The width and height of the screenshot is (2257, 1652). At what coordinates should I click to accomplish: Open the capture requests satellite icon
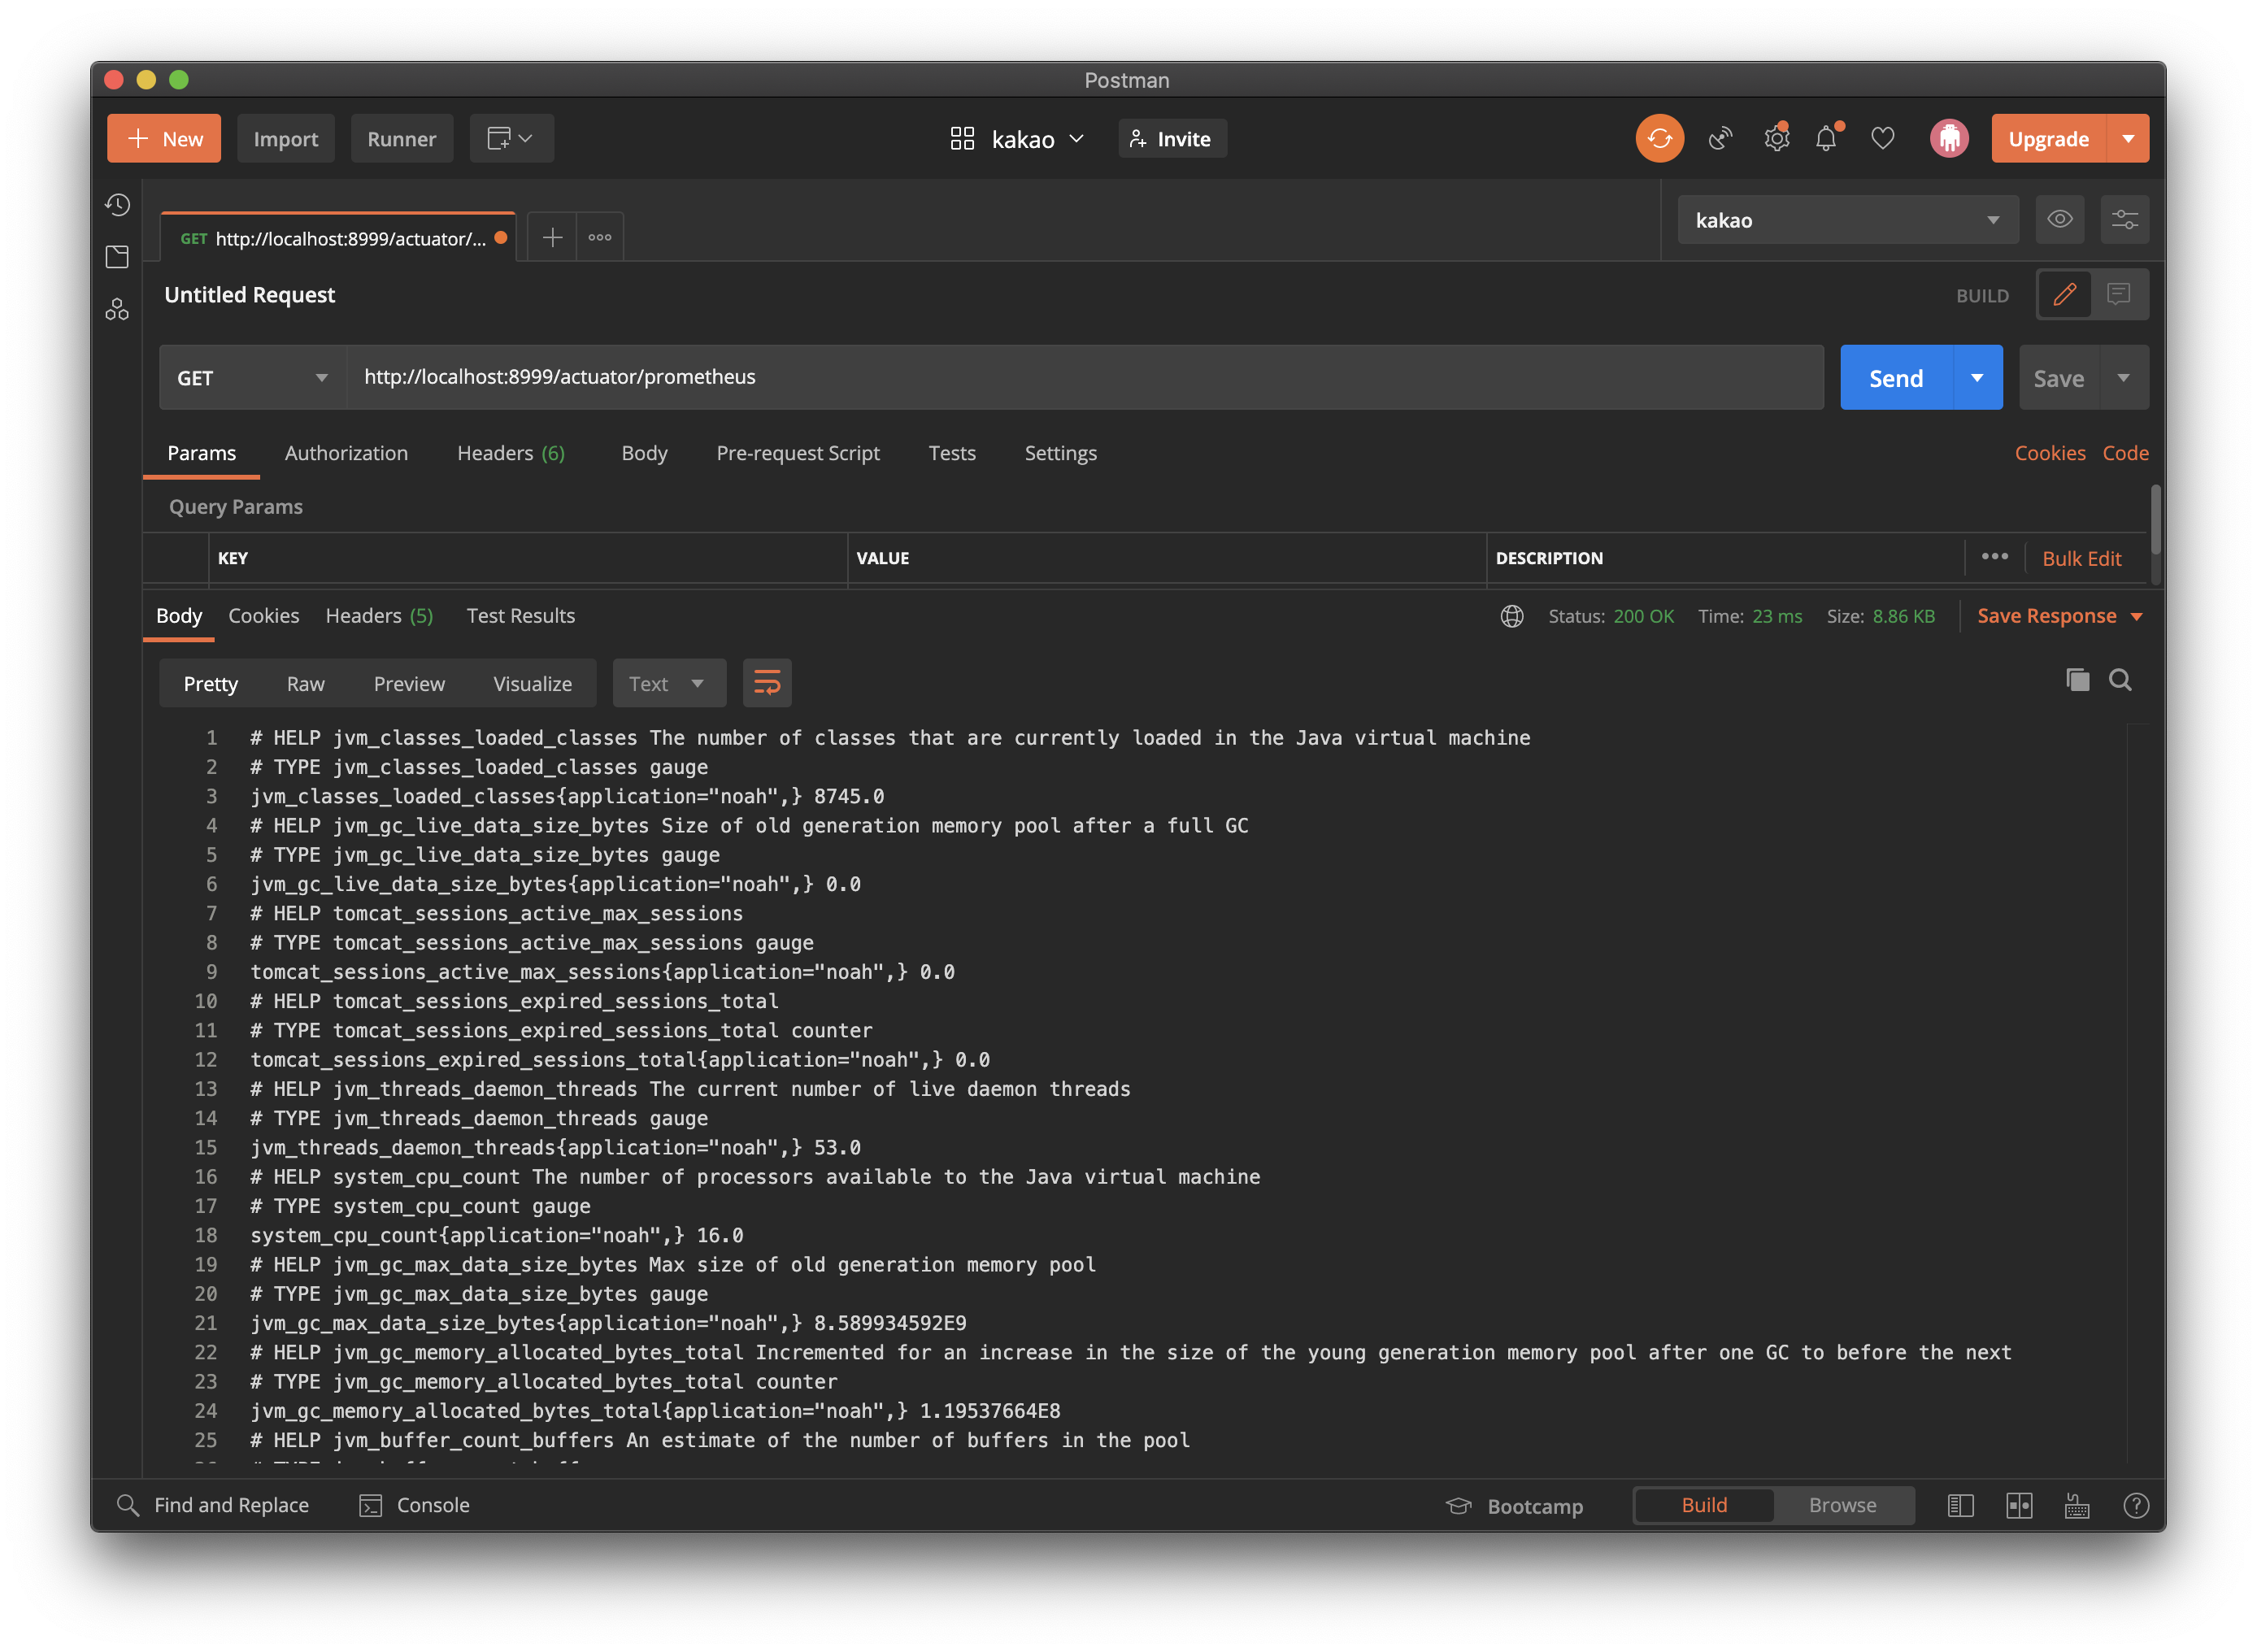[x=1720, y=138]
